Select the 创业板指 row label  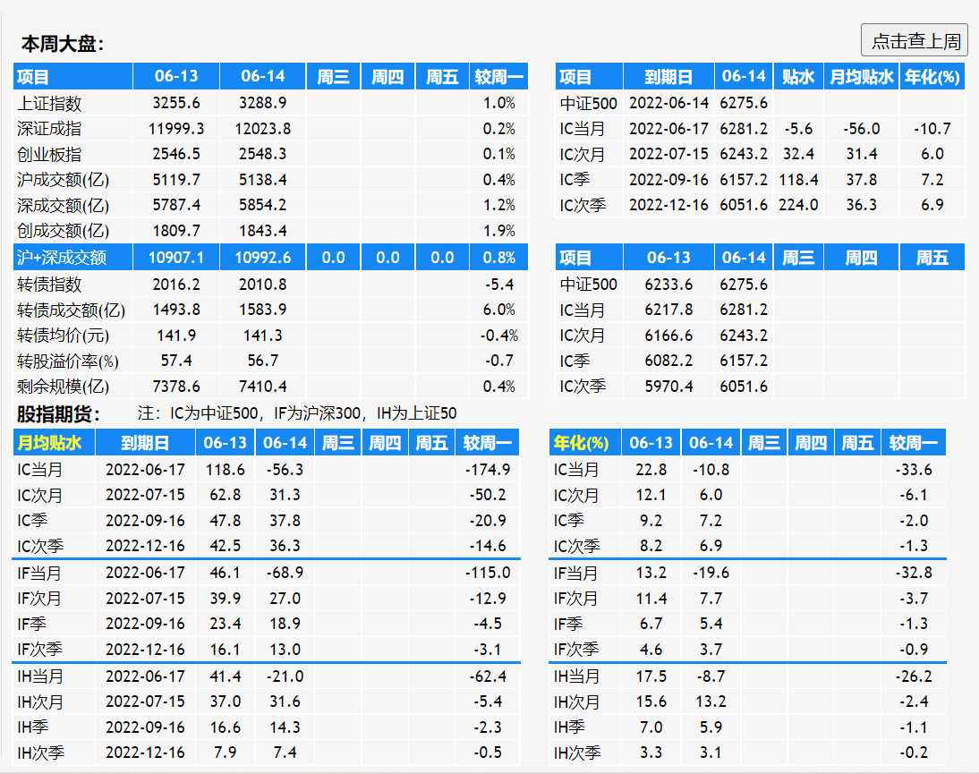[49, 154]
